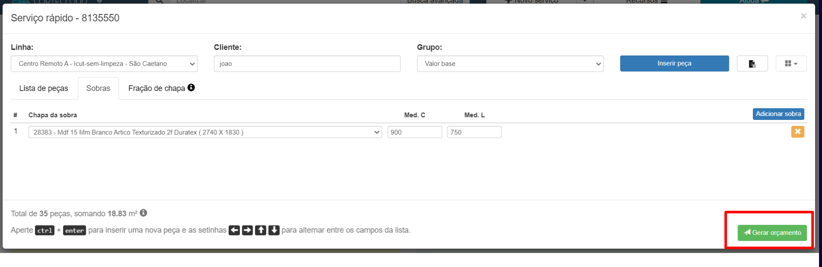Screen dimensions: 822x267
Task: Remove sobra row 1 with orange X
Action: [797, 132]
